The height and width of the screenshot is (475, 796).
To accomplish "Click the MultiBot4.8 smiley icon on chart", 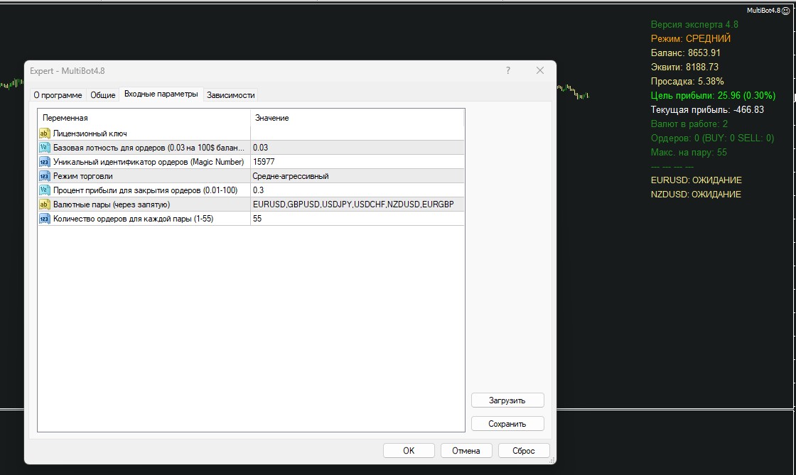I will pyautogui.click(x=786, y=11).
